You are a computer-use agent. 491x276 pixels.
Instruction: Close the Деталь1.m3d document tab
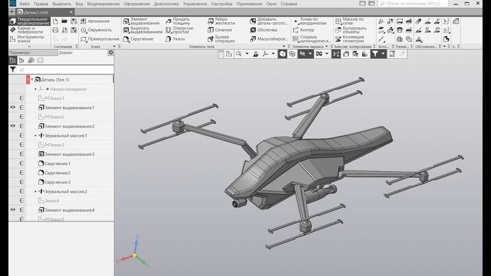click(x=71, y=12)
